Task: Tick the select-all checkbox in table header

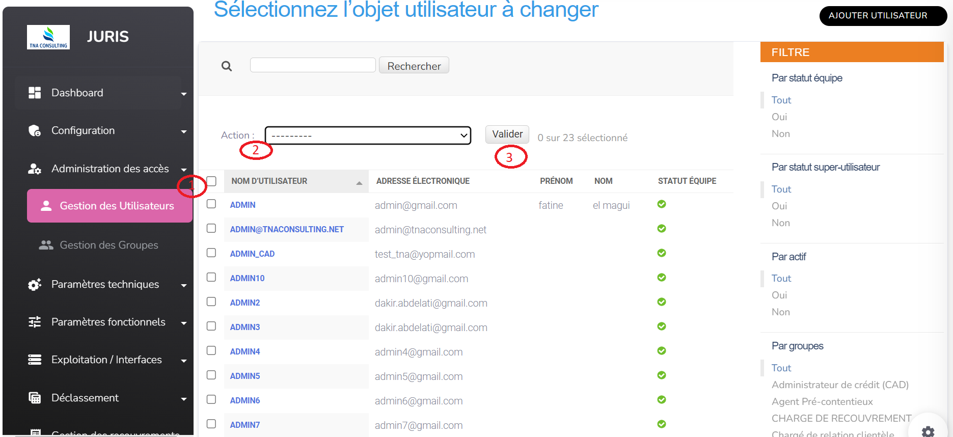Action: (x=212, y=181)
